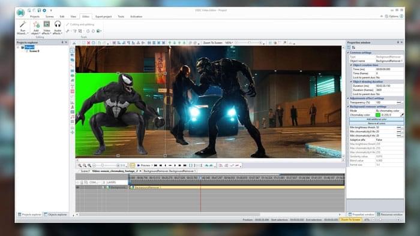Open the Zoom To Screen percentage dropdown
This screenshot has width=420, height=236.
pos(229,43)
